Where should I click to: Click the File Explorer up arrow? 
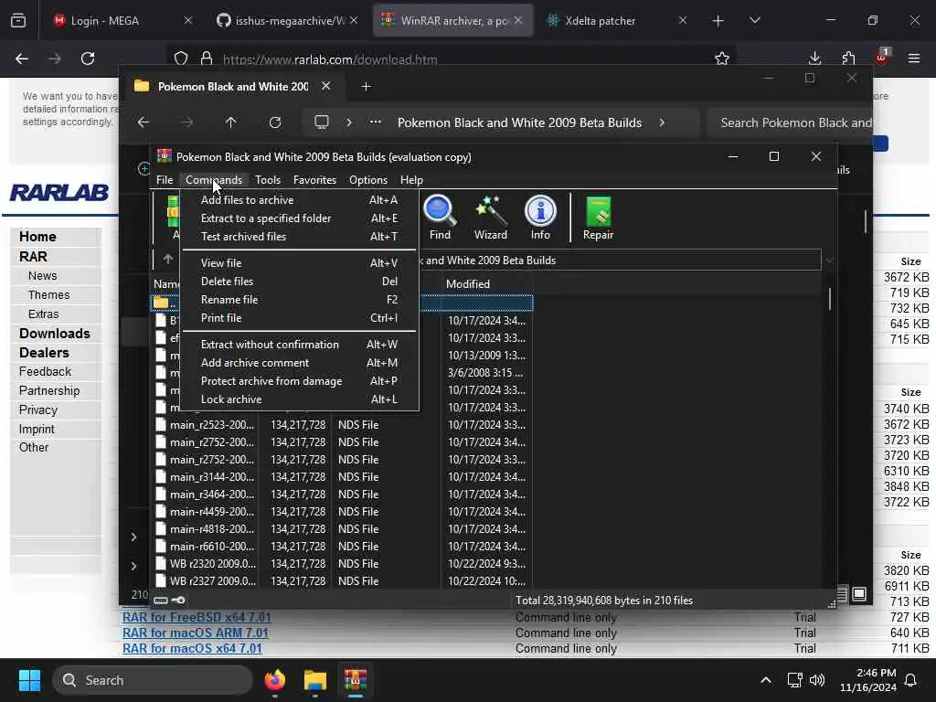tap(231, 122)
